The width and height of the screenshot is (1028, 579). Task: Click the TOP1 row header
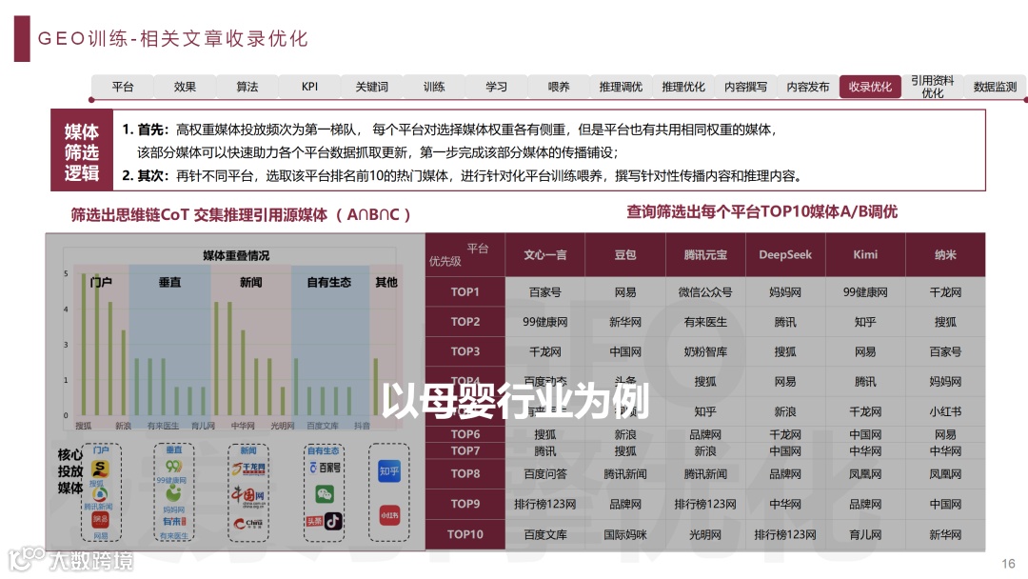pos(465,291)
